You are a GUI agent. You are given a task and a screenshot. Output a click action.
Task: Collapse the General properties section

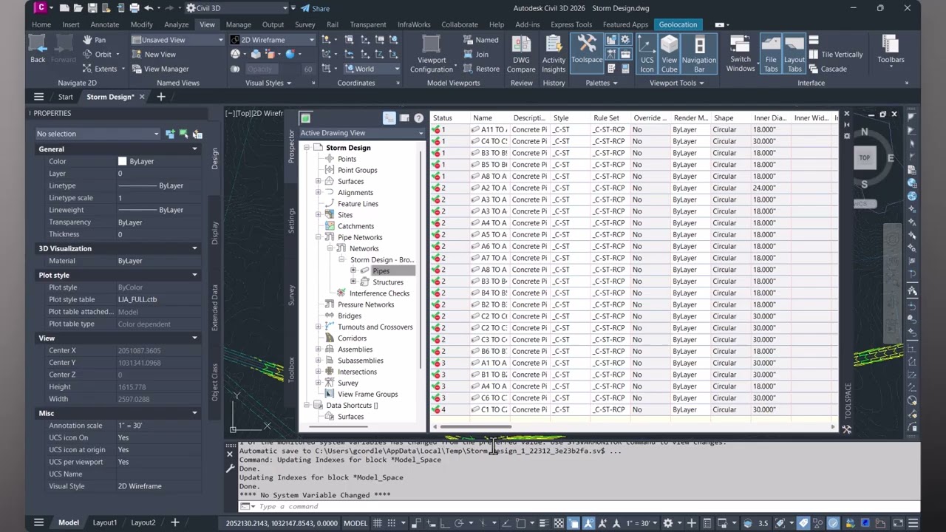[x=194, y=149]
